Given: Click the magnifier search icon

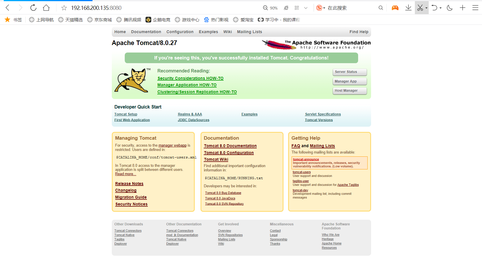Looking at the screenshot, I should (381, 8).
